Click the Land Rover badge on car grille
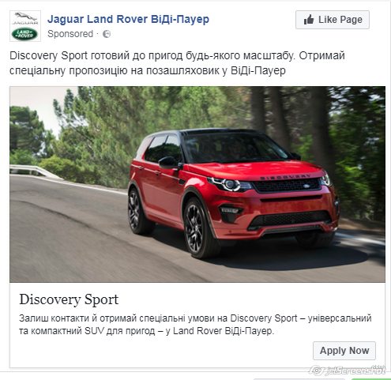 click(x=306, y=186)
